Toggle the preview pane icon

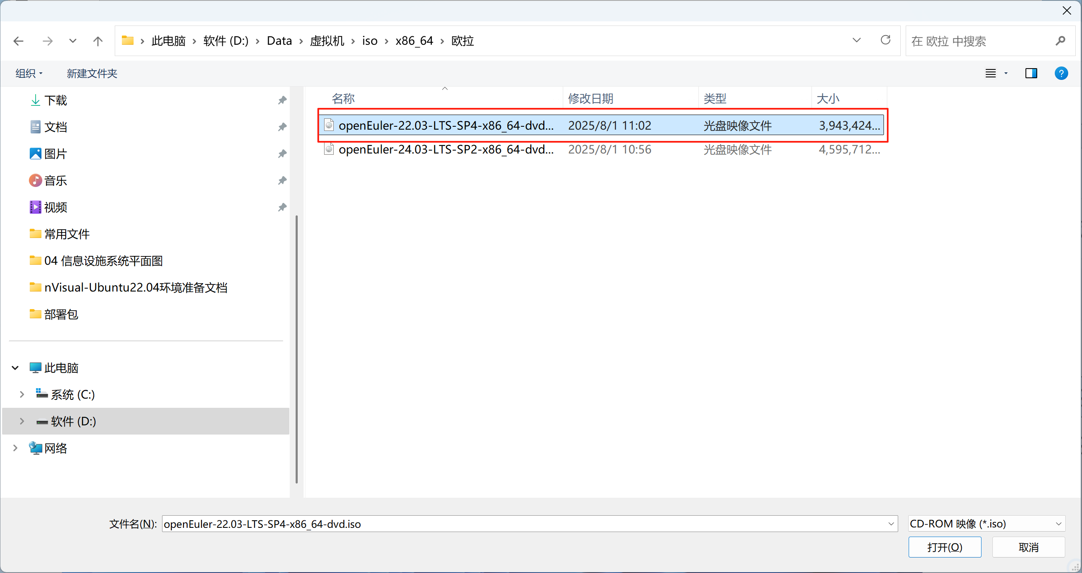click(x=1031, y=73)
